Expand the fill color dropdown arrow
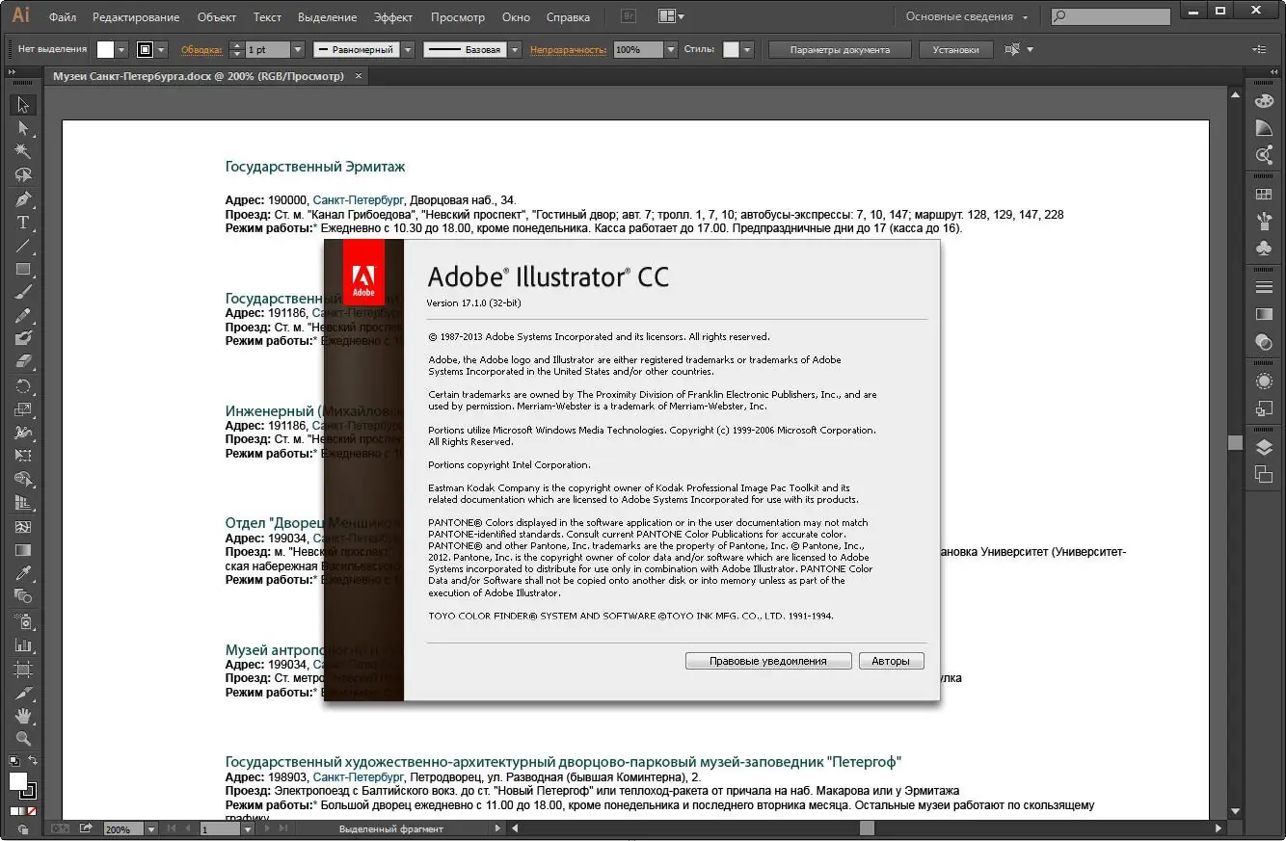1286x841 pixels. tap(121, 49)
